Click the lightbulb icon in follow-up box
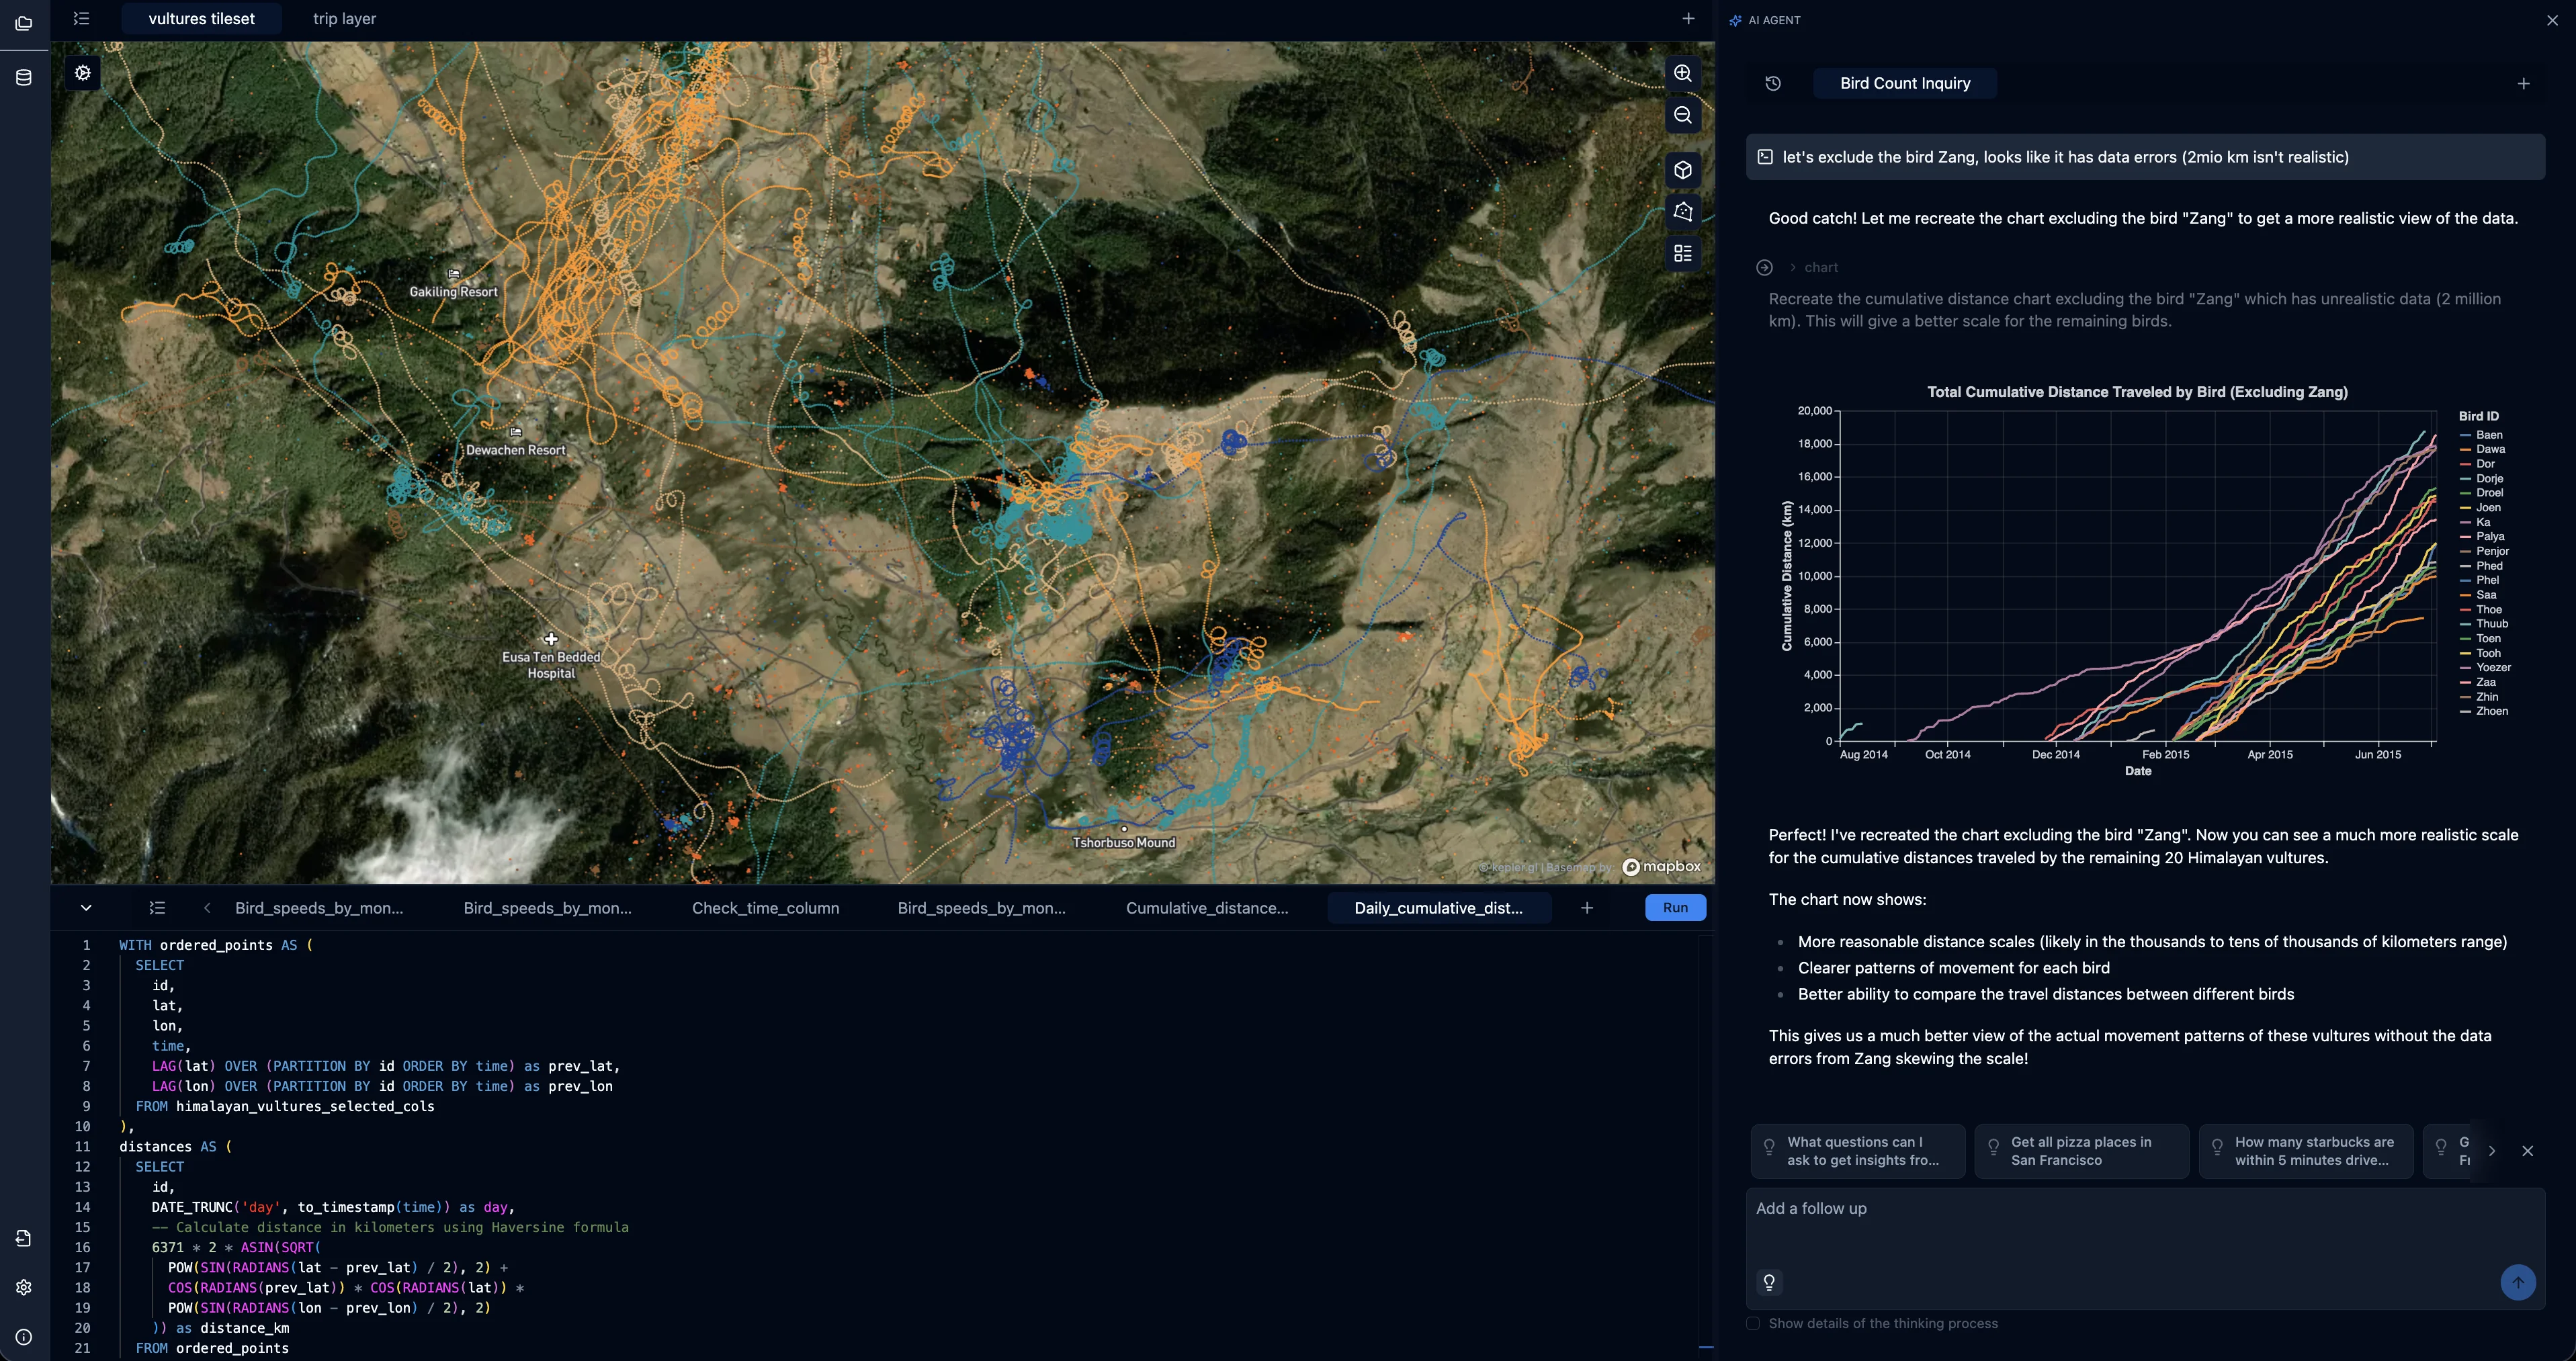The height and width of the screenshot is (1361, 2576). [x=1769, y=1282]
